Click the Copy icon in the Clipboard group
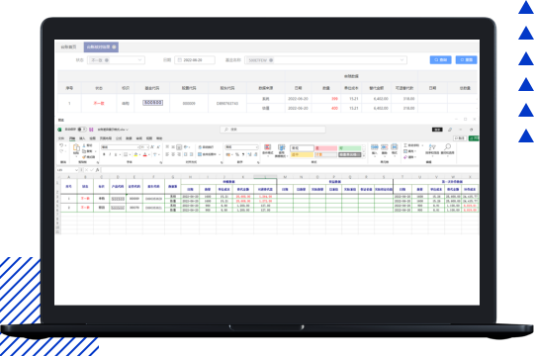Screen dimensions: 534x356 point(84,151)
